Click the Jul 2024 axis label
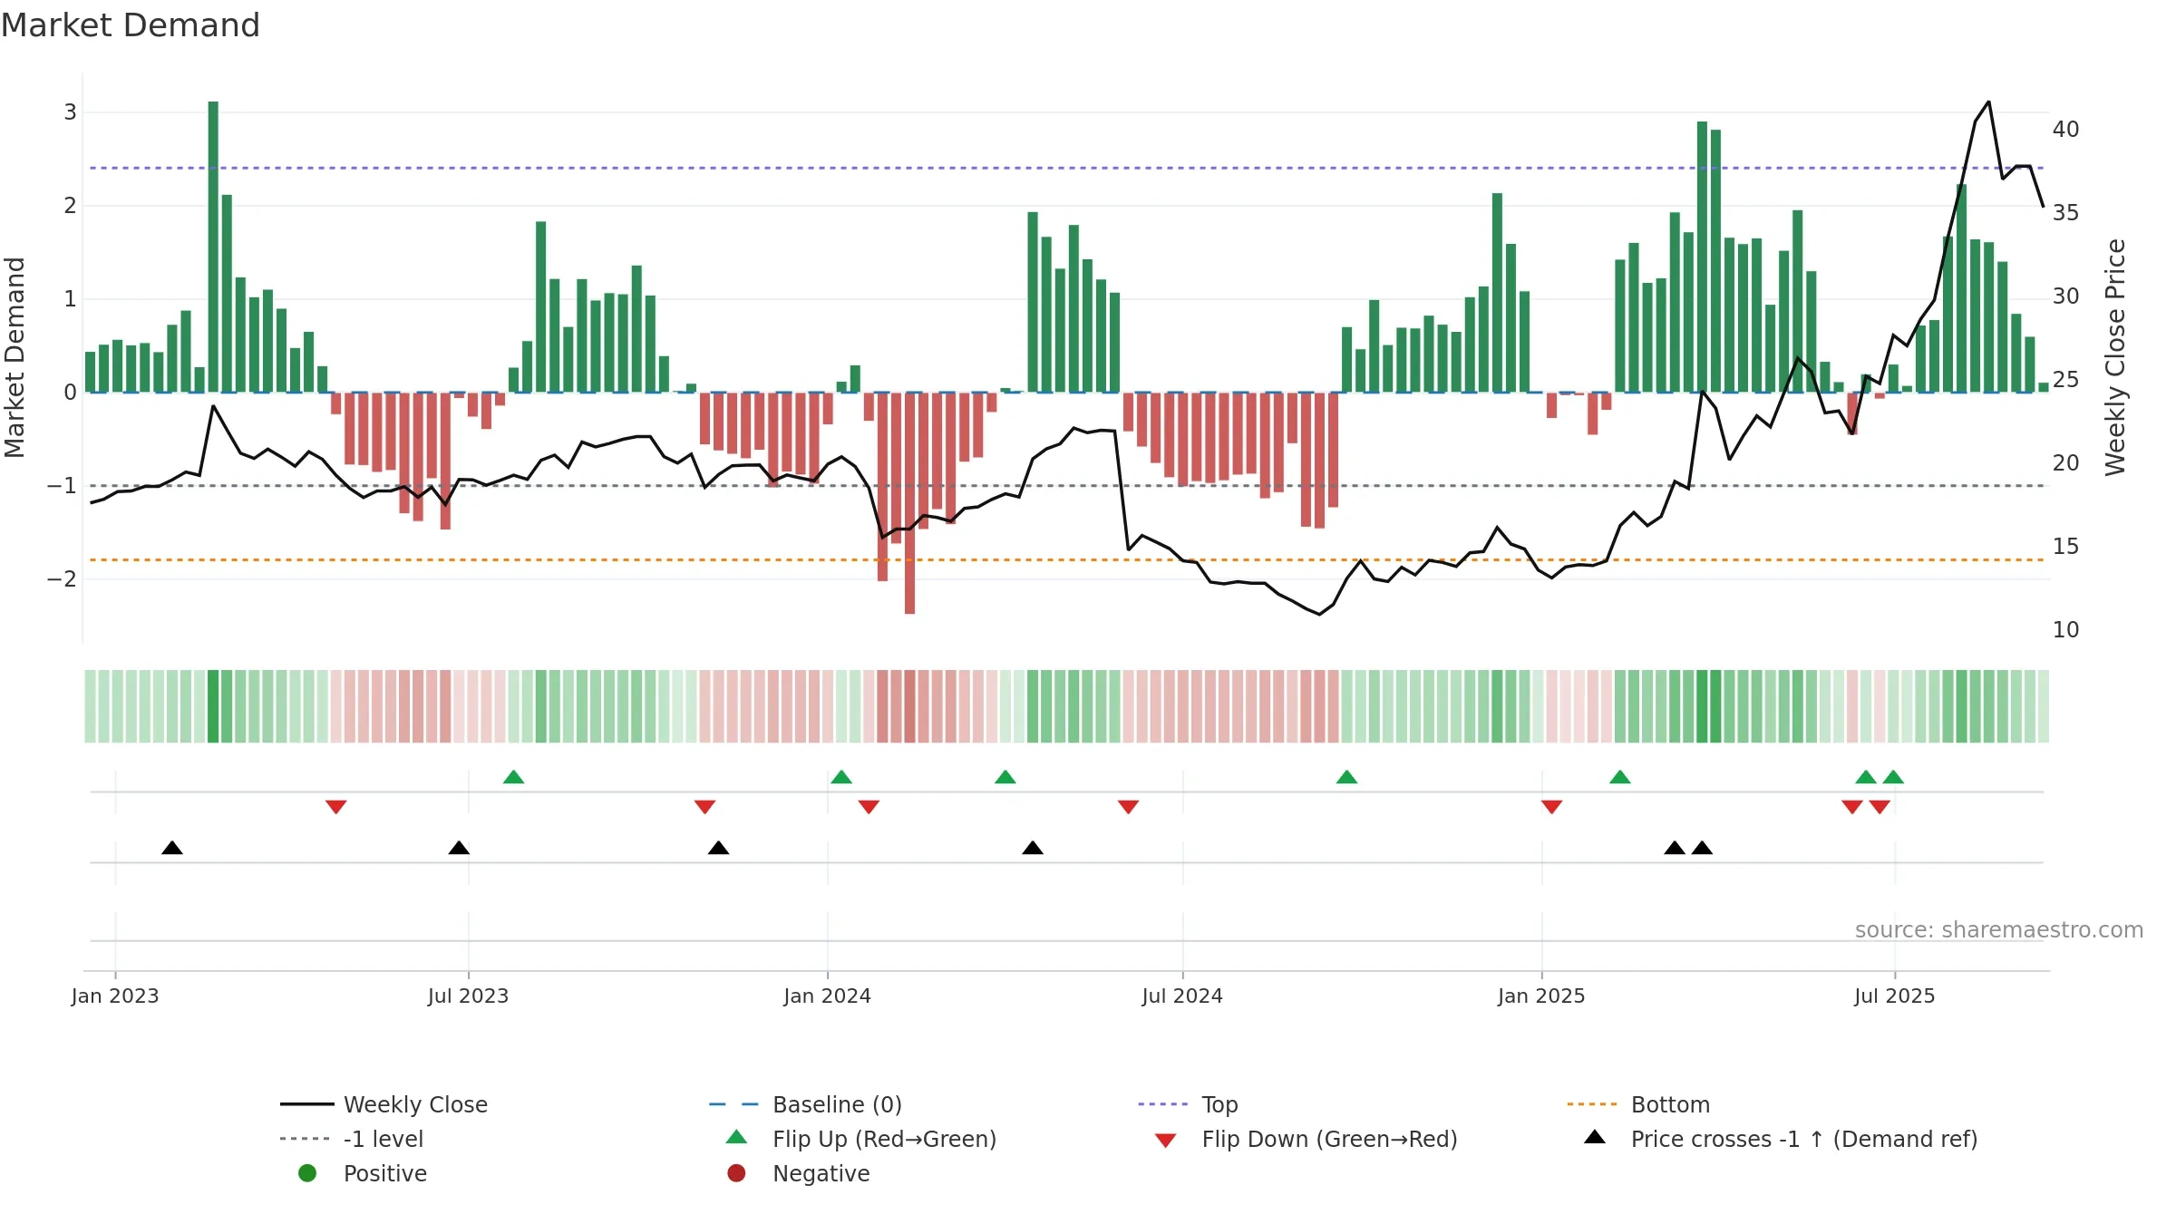The height and width of the screenshot is (1224, 2176). [x=1182, y=996]
